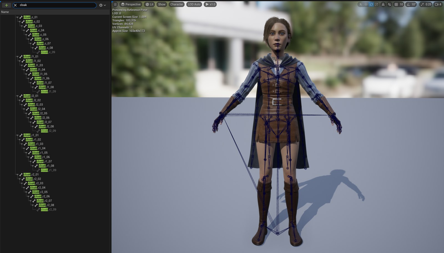Click the playback speed x1.0 button

[210, 4]
